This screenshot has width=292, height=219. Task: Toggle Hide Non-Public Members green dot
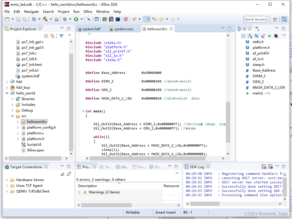269,36
